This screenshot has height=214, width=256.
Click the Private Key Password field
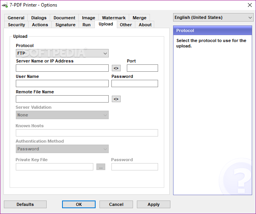tap(135, 167)
